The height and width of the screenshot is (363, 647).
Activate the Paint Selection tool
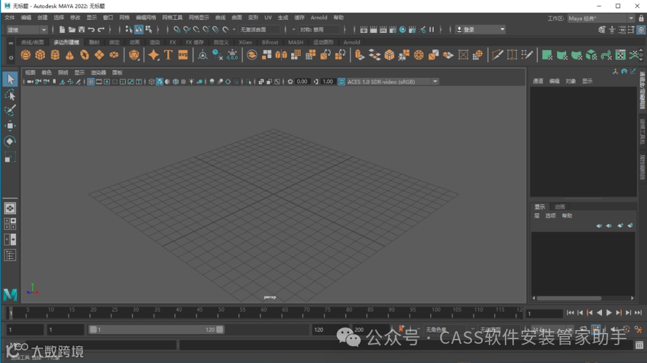[x=10, y=111]
